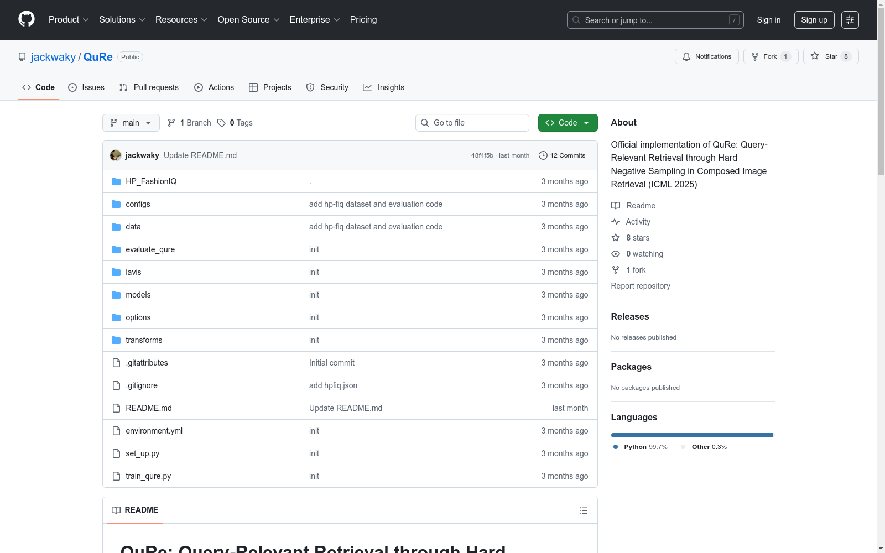Click the branch icon beside 1 Branch
The image size is (885, 553).
[171, 123]
